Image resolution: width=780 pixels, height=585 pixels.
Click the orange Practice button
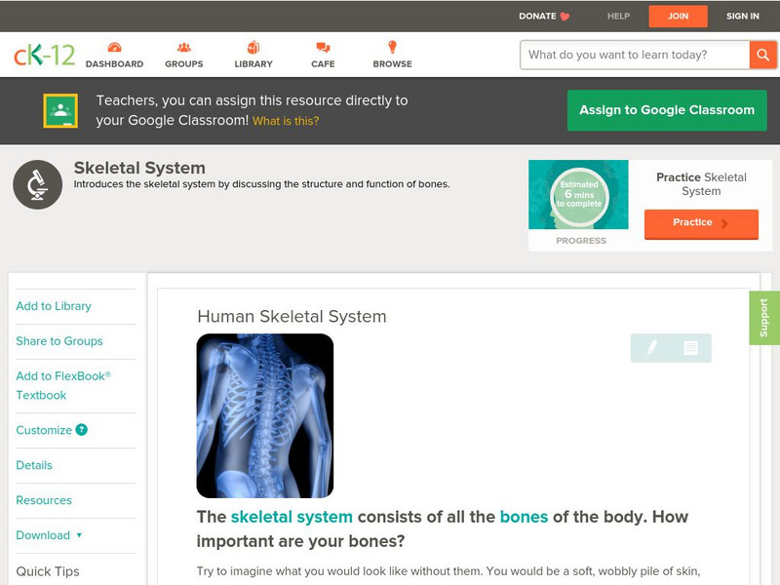[701, 224]
